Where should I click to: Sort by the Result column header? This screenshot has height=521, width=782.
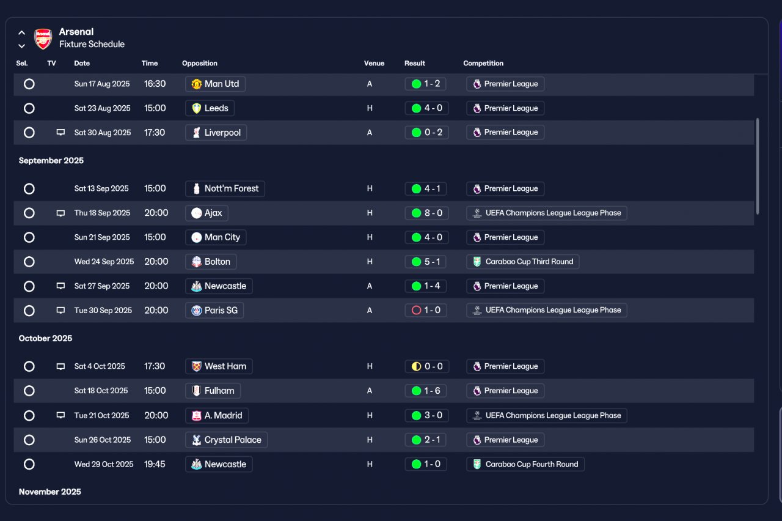point(415,63)
